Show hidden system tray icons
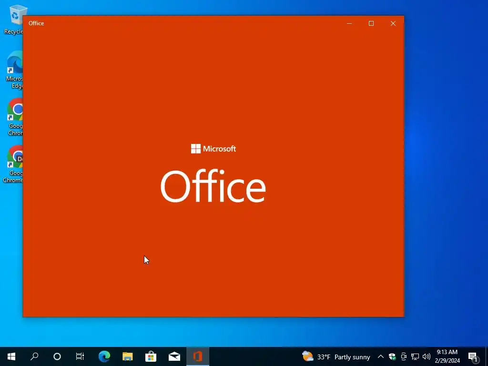Screen dimensions: 488x366 tap(381, 356)
